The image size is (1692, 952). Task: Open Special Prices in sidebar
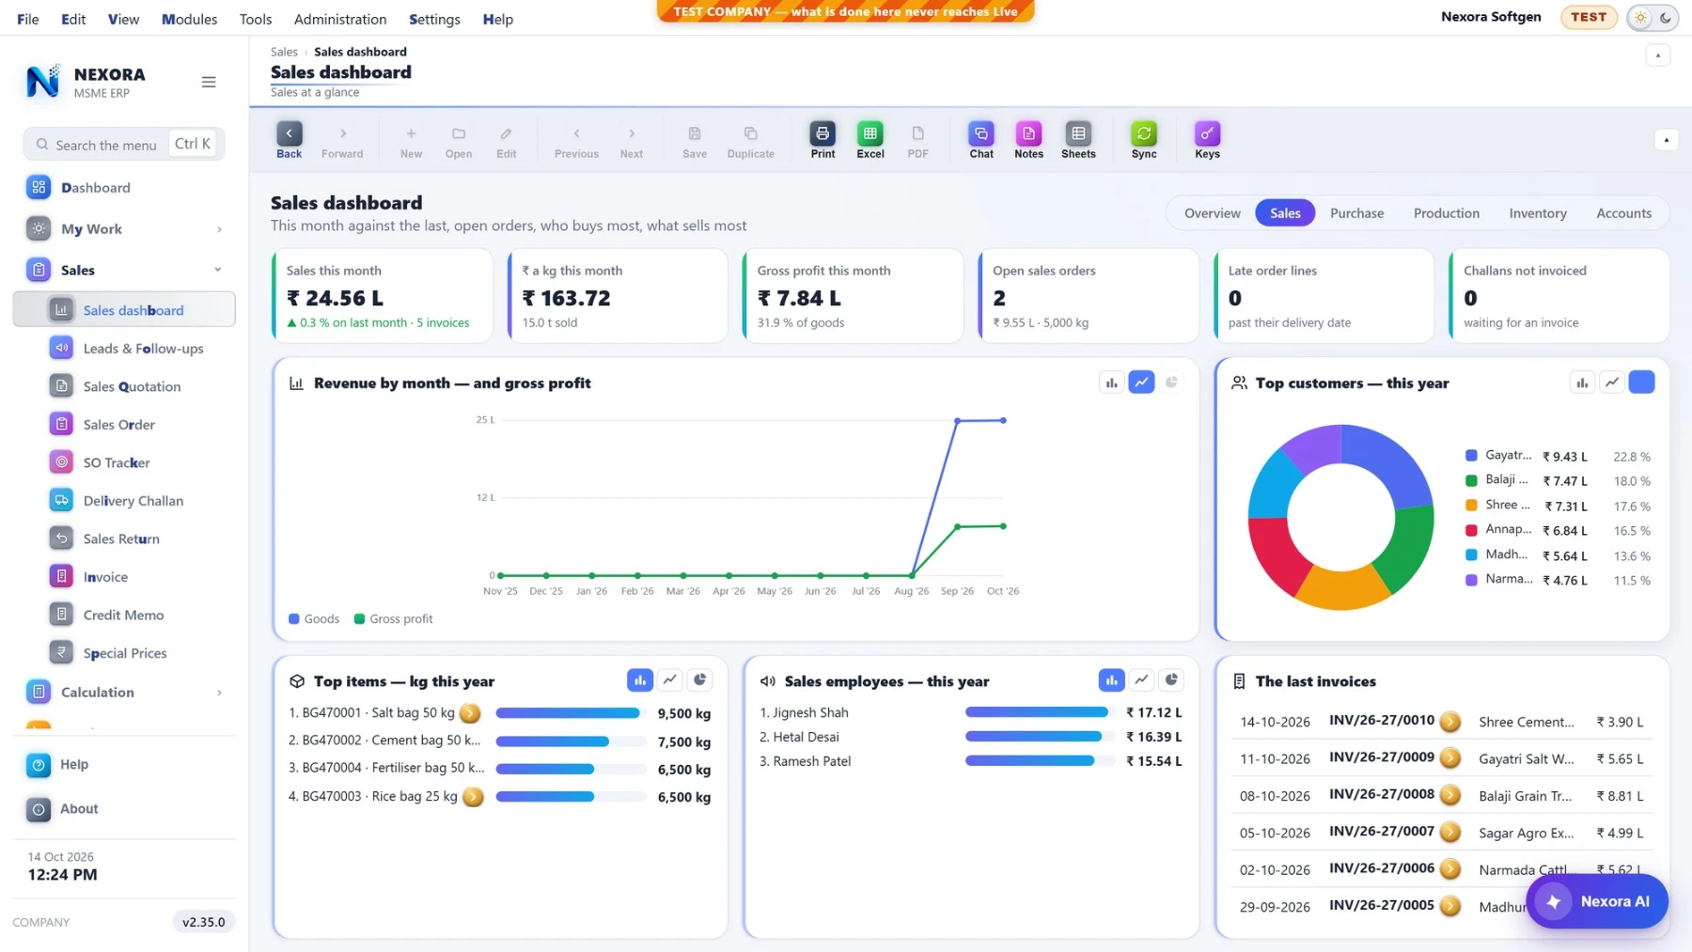tap(124, 652)
